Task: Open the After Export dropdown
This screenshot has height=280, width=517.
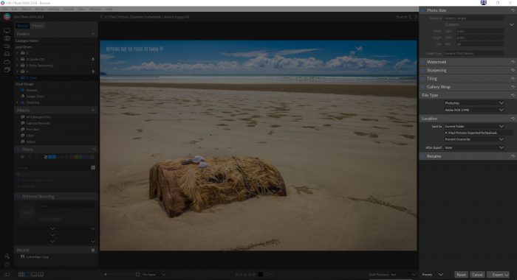Action: [474, 147]
